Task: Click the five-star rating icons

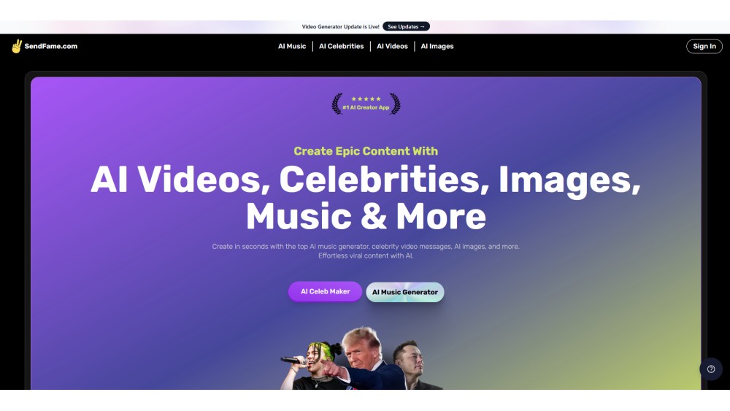Action: (x=366, y=99)
